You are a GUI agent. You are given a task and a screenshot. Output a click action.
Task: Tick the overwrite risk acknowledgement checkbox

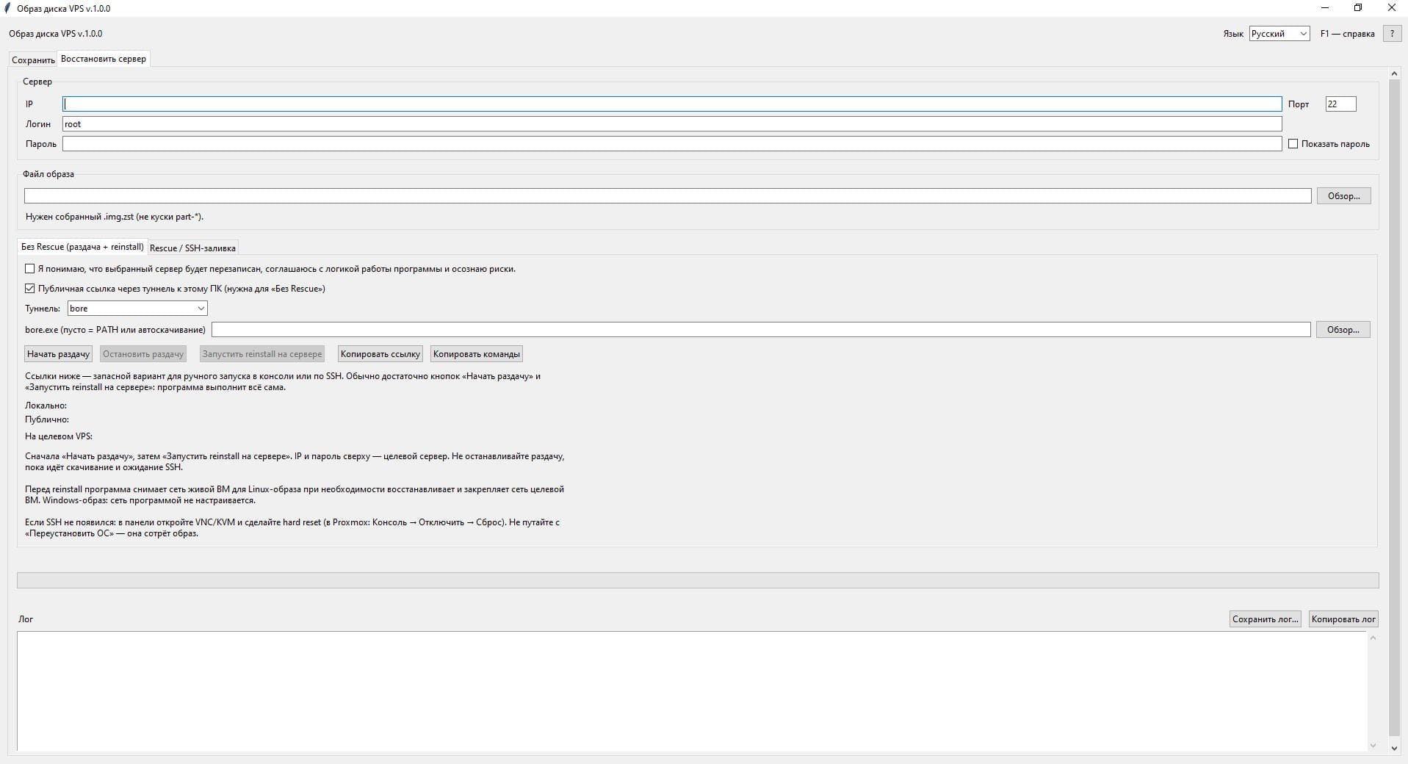30,269
